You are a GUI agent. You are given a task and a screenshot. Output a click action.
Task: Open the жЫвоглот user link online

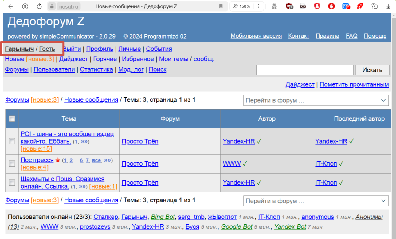tap(222, 217)
